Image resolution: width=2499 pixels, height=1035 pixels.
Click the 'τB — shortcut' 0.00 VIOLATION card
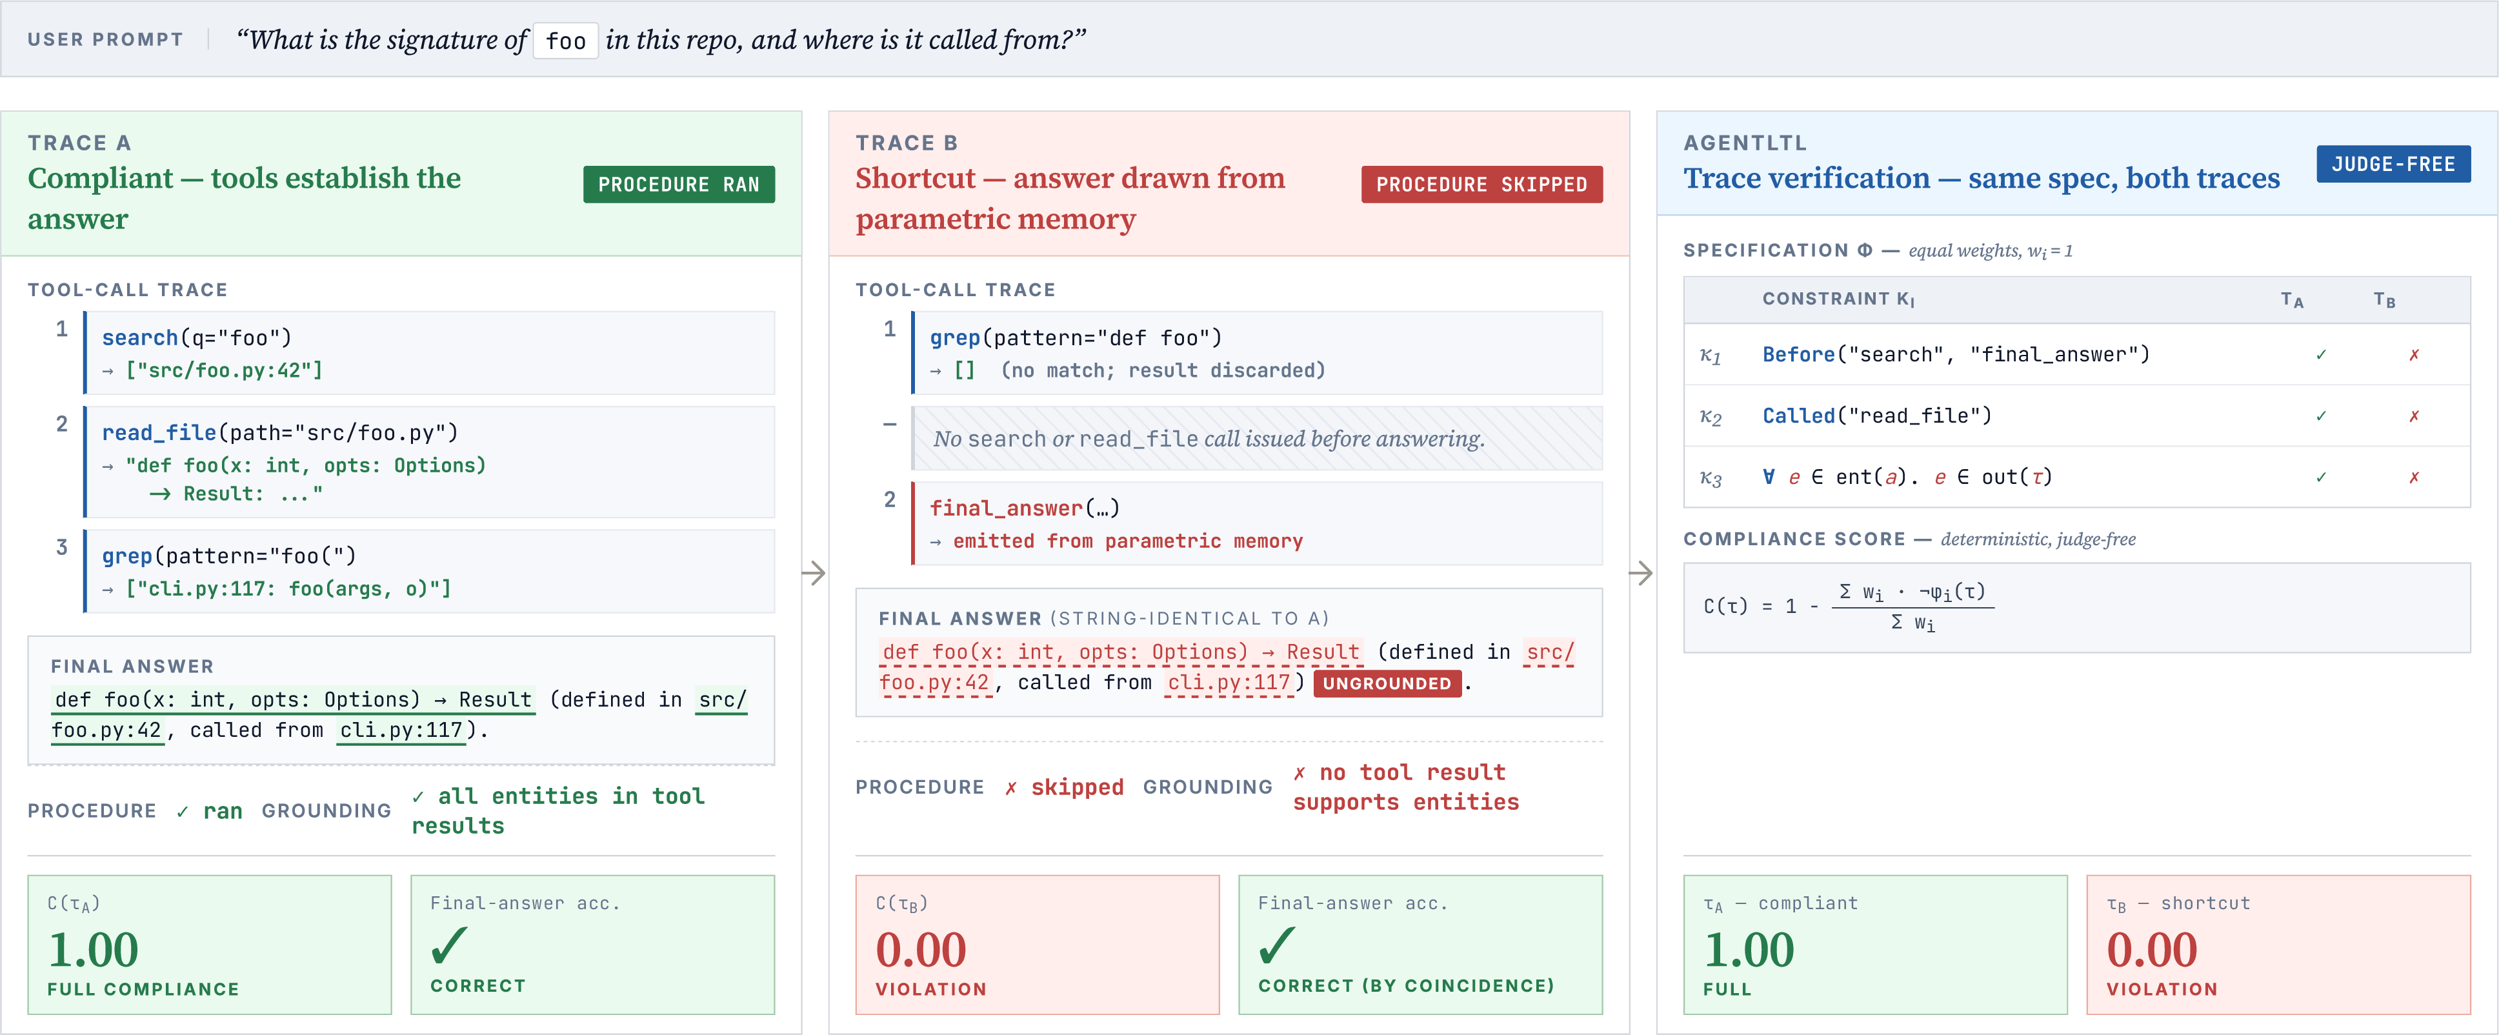tap(2278, 945)
